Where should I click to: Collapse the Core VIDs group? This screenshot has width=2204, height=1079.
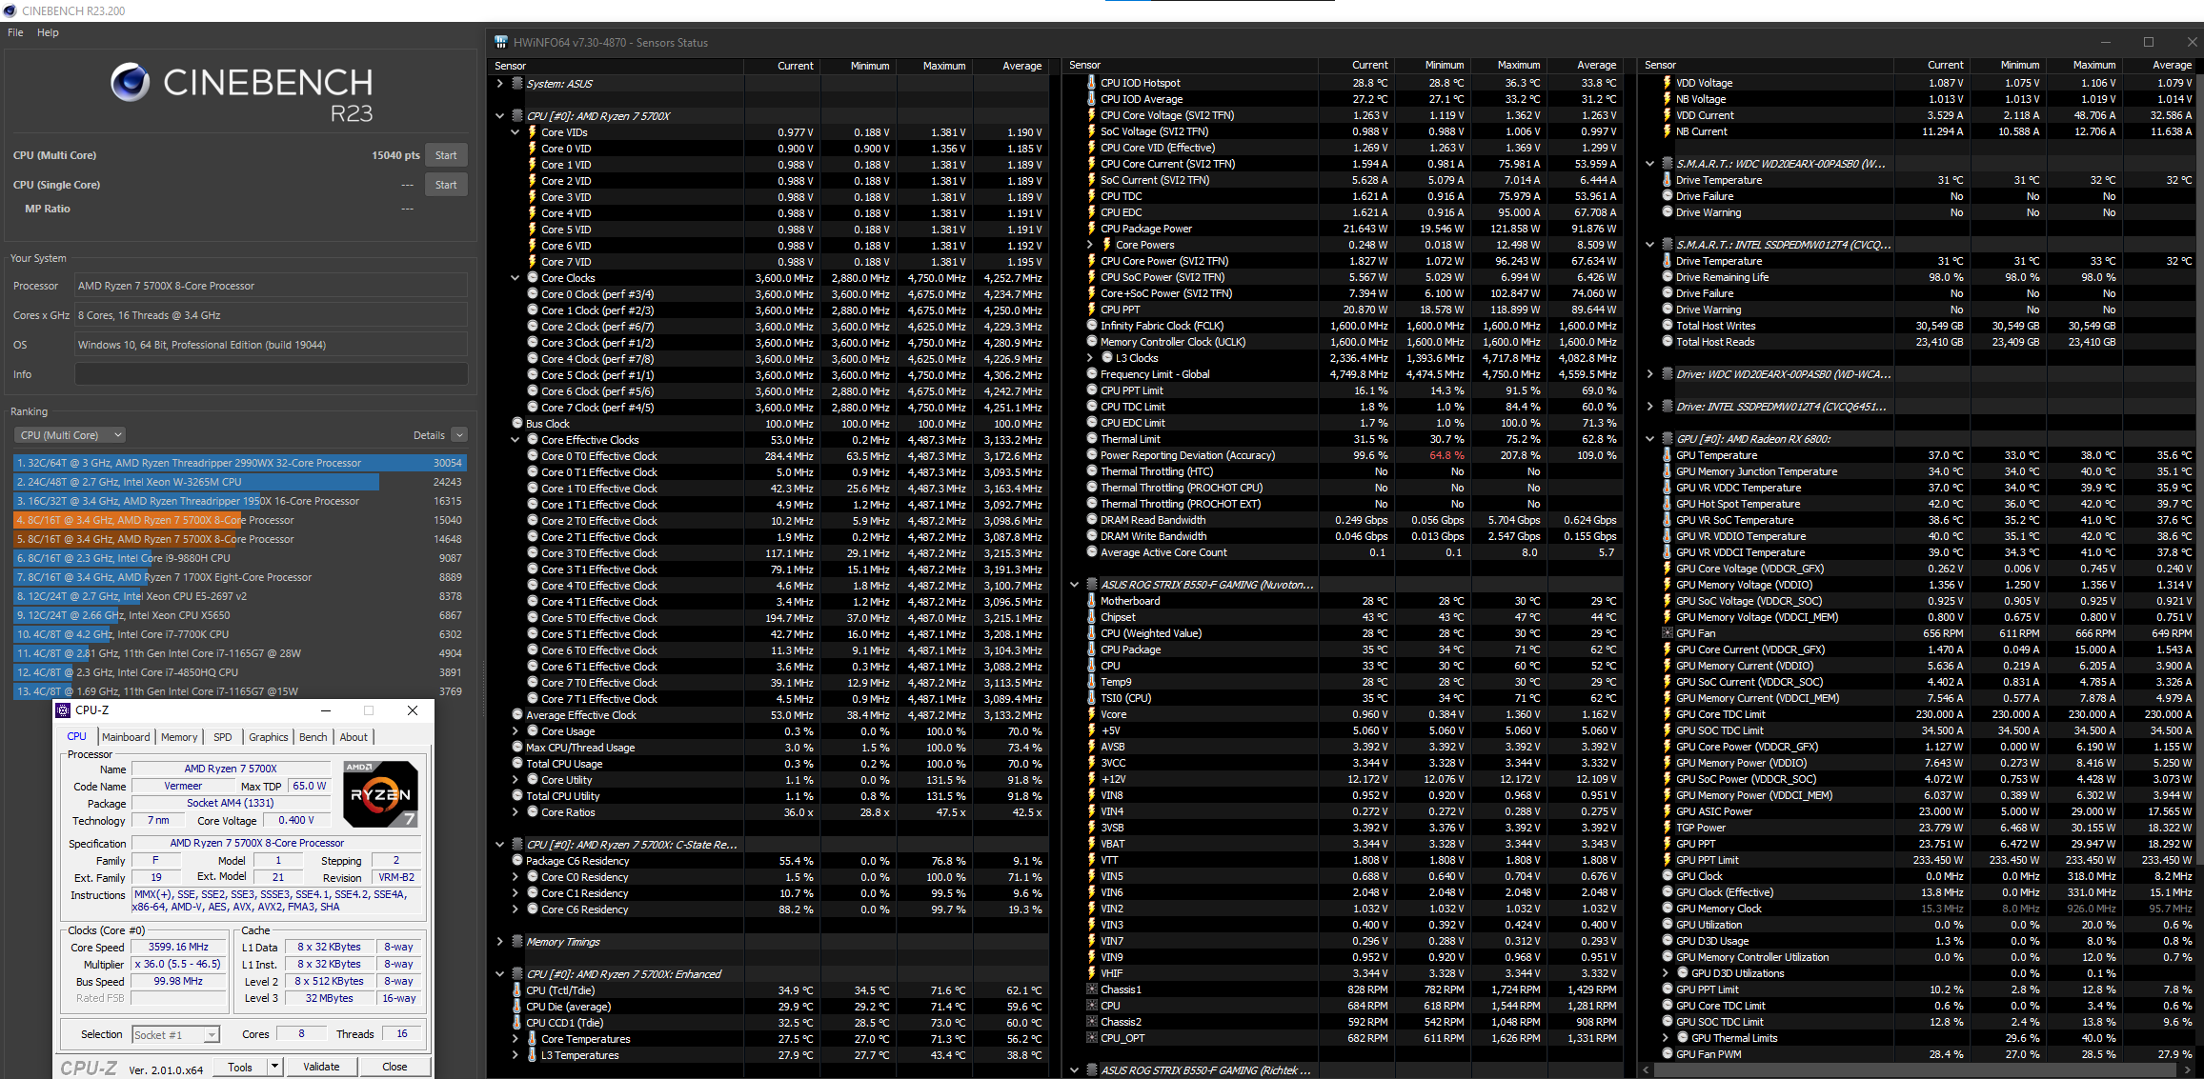(x=516, y=132)
